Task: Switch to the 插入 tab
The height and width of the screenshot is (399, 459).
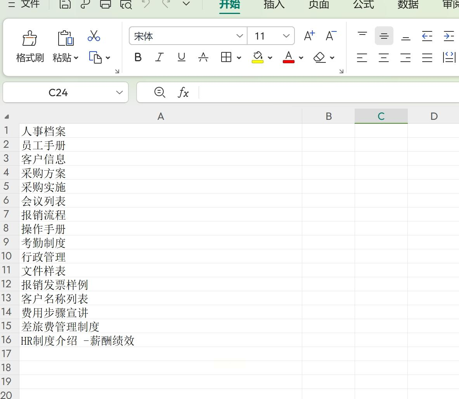Action: (274, 4)
